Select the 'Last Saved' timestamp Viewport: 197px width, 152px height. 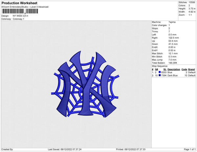click(65, 149)
